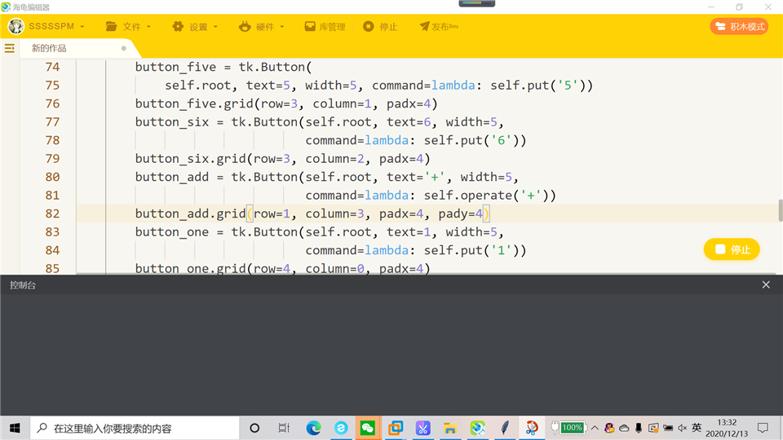Open WeChat from the taskbar
This screenshot has width=783, height=440.
click(x=368, y=428)
